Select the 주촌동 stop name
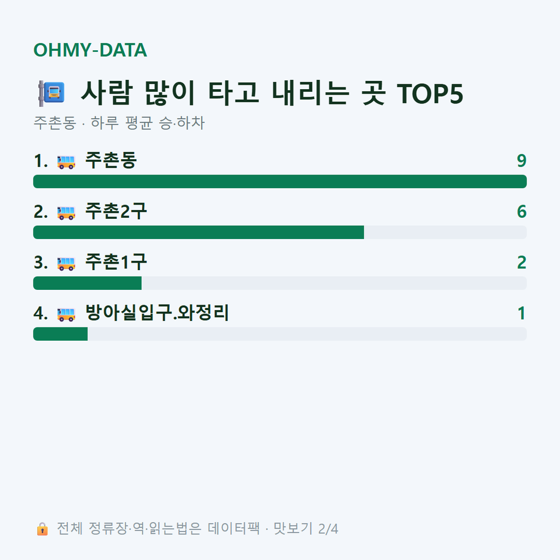The width and height of the screenshot is (560, 560). pyautogui.click(x=111, y=160)
